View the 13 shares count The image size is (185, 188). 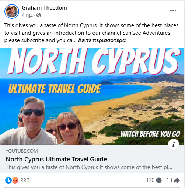point(169,180)
